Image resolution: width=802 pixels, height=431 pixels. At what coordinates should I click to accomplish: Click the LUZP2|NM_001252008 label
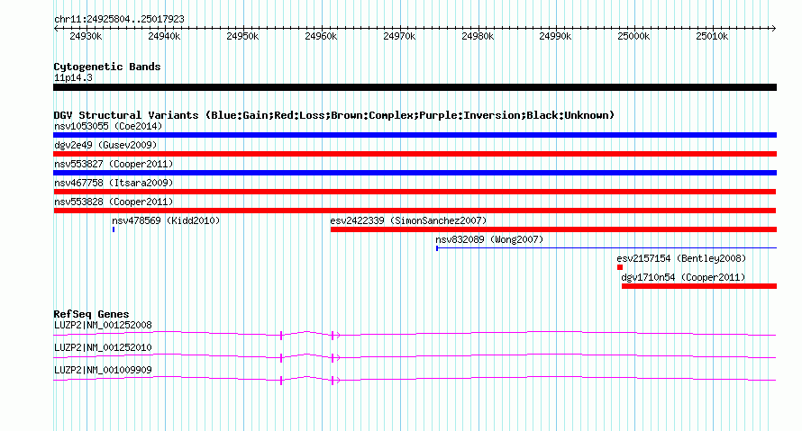(103, 326)
